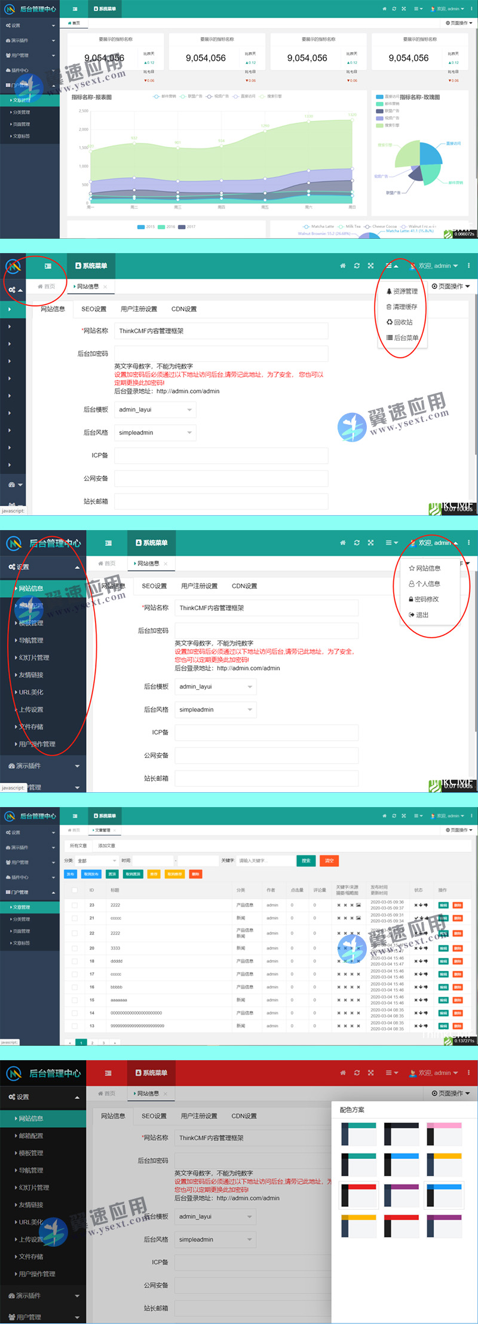Click the 密码修改 lock icon entry

[x=424, y=599]
